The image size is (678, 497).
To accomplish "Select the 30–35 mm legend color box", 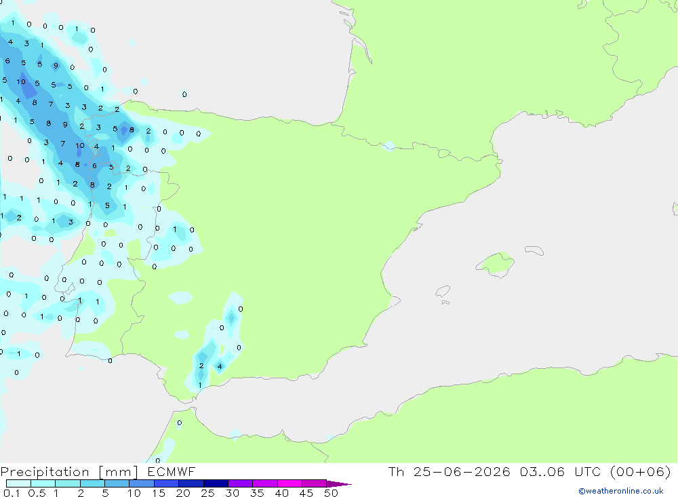I will [x=241, y=483].
